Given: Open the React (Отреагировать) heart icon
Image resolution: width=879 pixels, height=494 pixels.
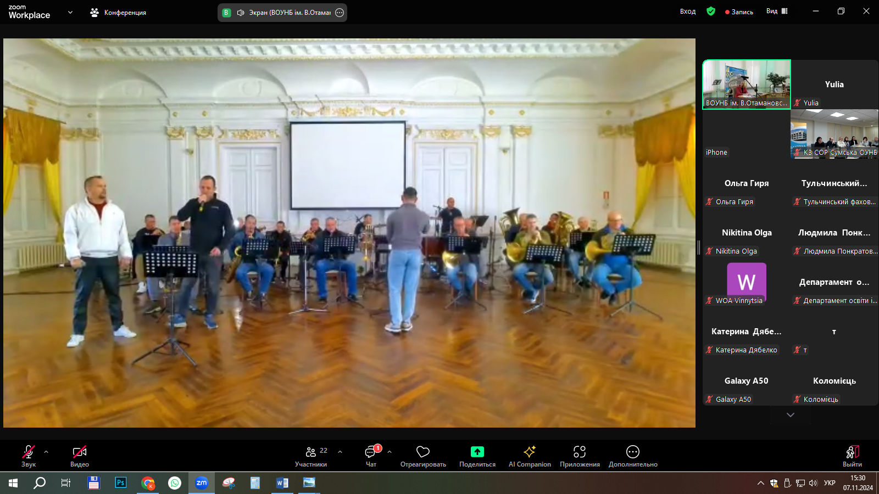Looking at the screenshot, I should [422, 452].
